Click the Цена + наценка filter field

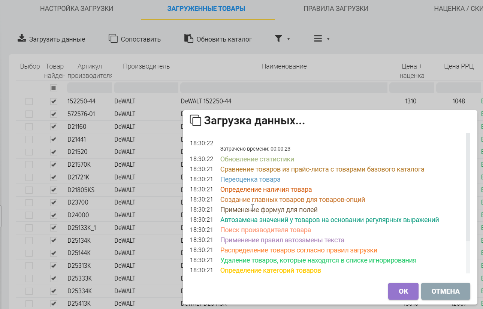(412, 88)
